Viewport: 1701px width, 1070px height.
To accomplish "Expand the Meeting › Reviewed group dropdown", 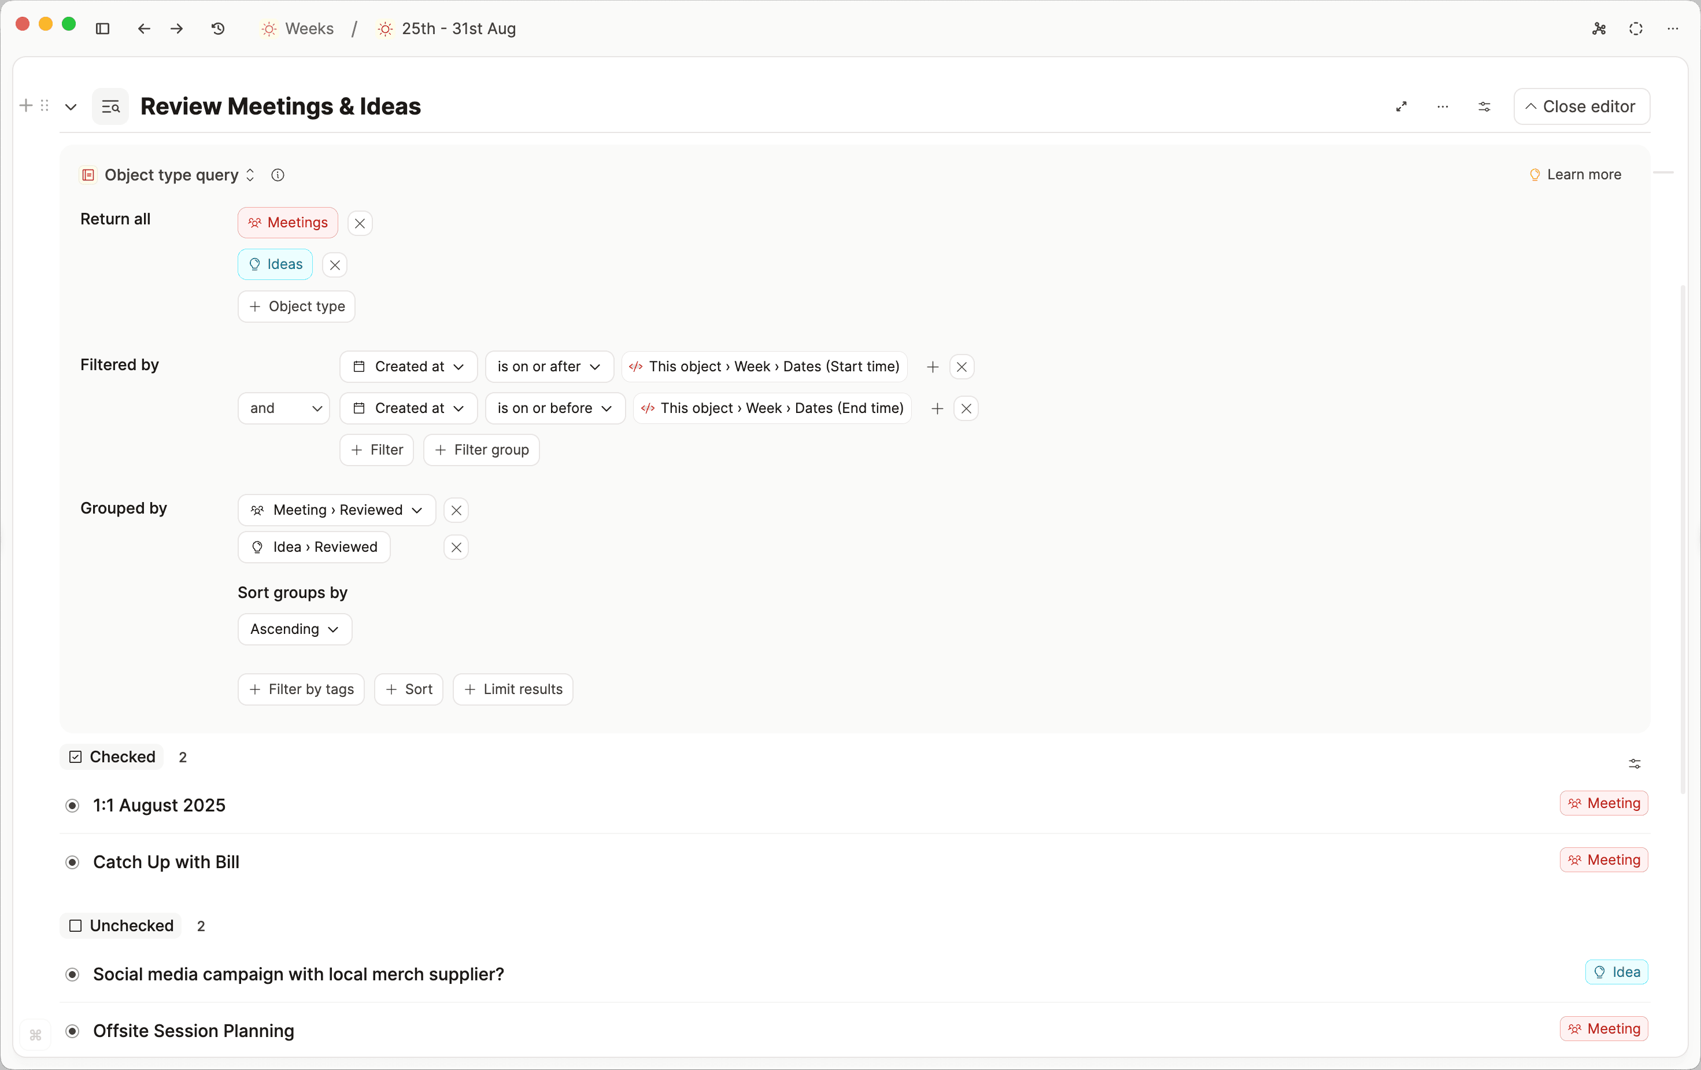I will [336, 510].
